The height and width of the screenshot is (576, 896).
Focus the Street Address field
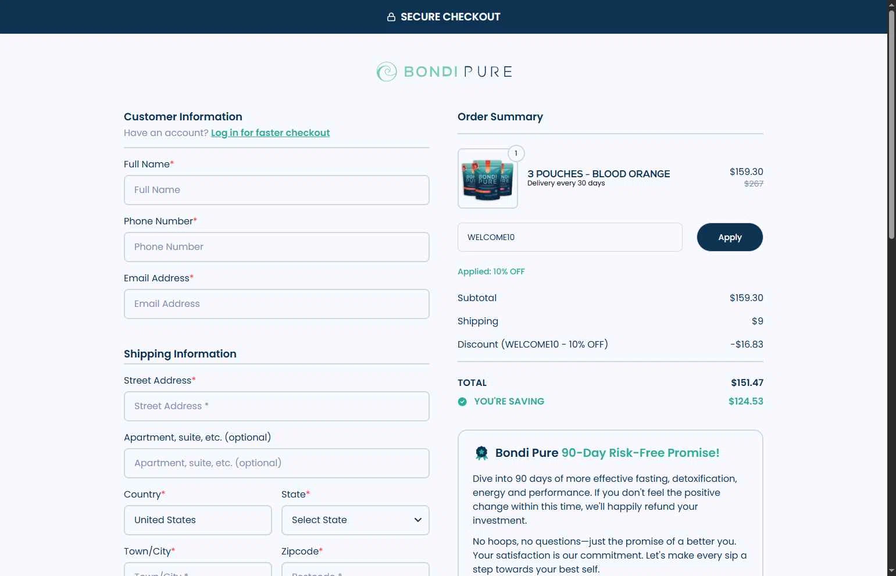[x=277, y=406]
